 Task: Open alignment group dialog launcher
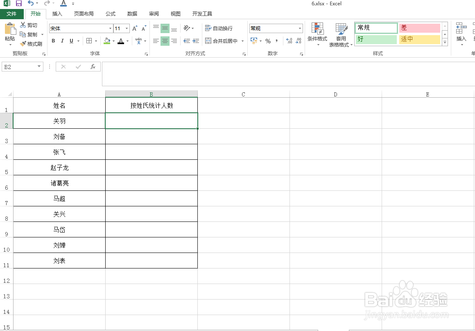click(244, 54)
